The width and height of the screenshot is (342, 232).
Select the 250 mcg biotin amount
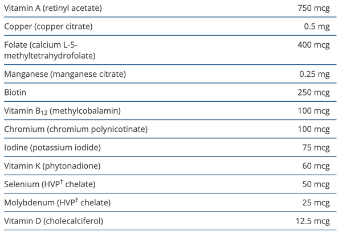pos(313,92)
